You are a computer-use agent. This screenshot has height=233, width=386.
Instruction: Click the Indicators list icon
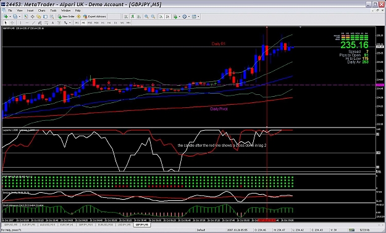pyautogui.click(x=175, y=17)
